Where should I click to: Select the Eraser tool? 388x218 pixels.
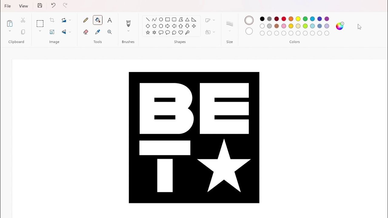tap(86, 32)
